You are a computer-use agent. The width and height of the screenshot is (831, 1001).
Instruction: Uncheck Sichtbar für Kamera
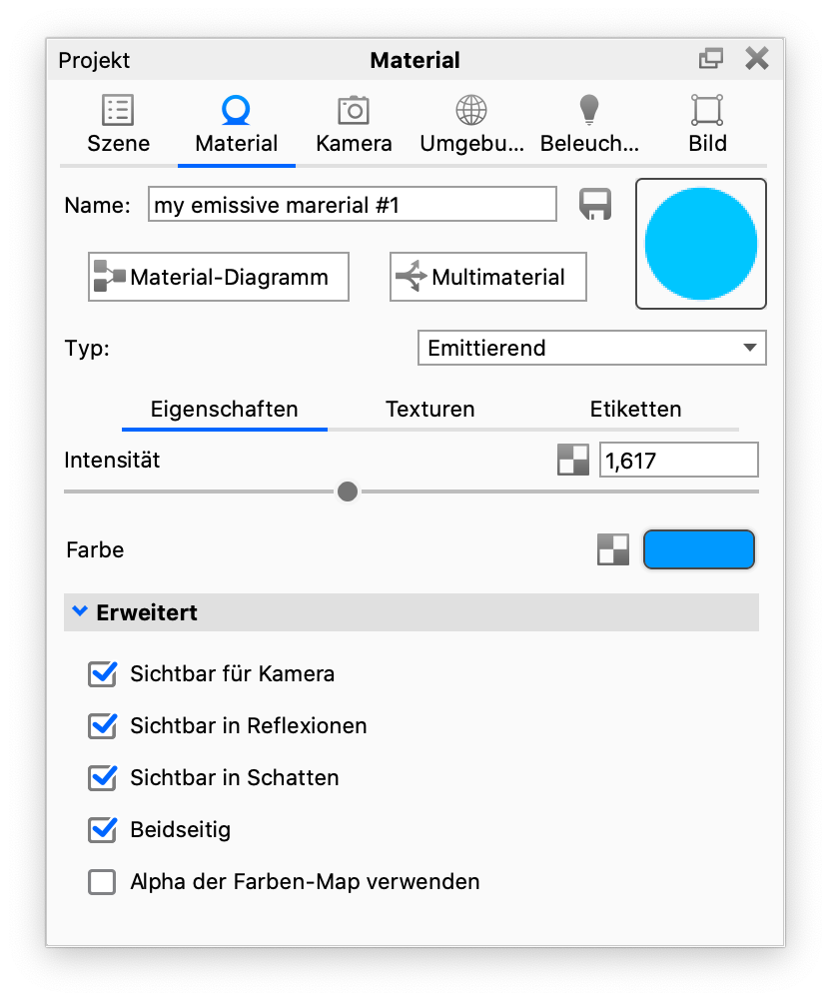click(102, 674)
